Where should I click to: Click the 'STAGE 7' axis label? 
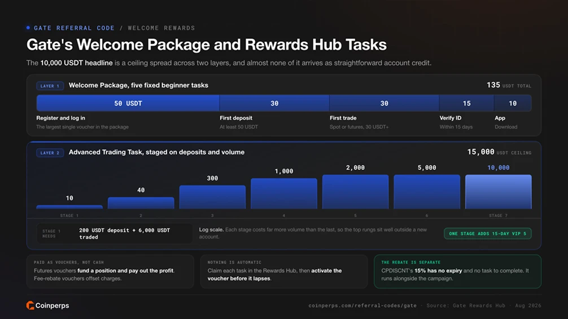pyautogui.click(x=499, y=215)
